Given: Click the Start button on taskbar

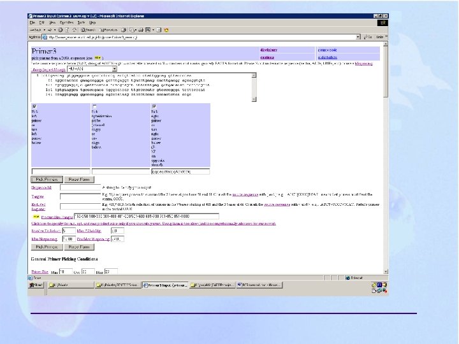Looking at the screenshot, I should pos(36,285).
